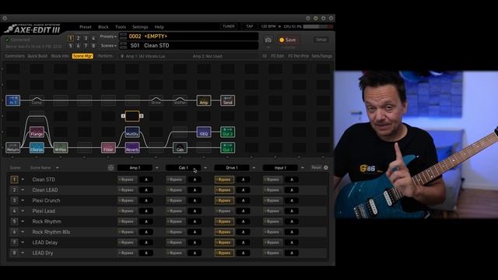498x280 pixels.
Task: Toggle Cab 1 Bypass for Clean LEAD
Action: (x=176, y=190)
